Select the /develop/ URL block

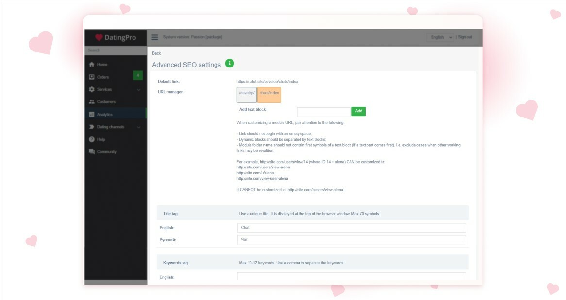[246, 95]
